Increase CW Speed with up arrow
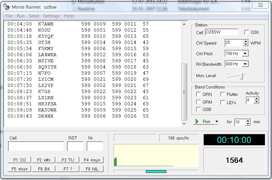This screenshot has width=272, height=180. (x=246, y=41)
